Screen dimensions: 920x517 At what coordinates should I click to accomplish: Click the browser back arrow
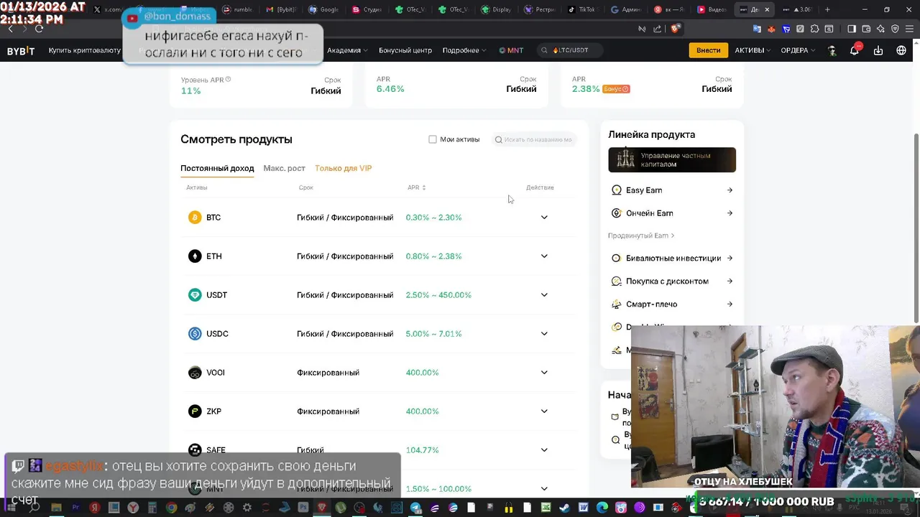tap(10, 29)
